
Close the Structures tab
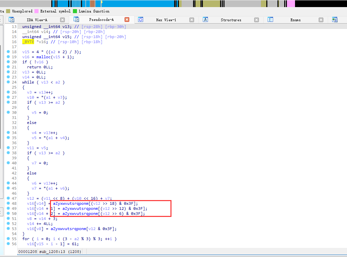coord(256,20)
